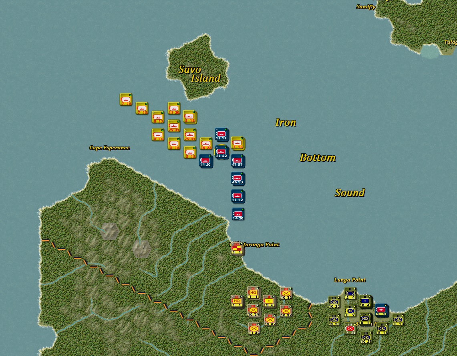Click the Sandfly label
The image size is (457, 356).
(x=366, y=7)
